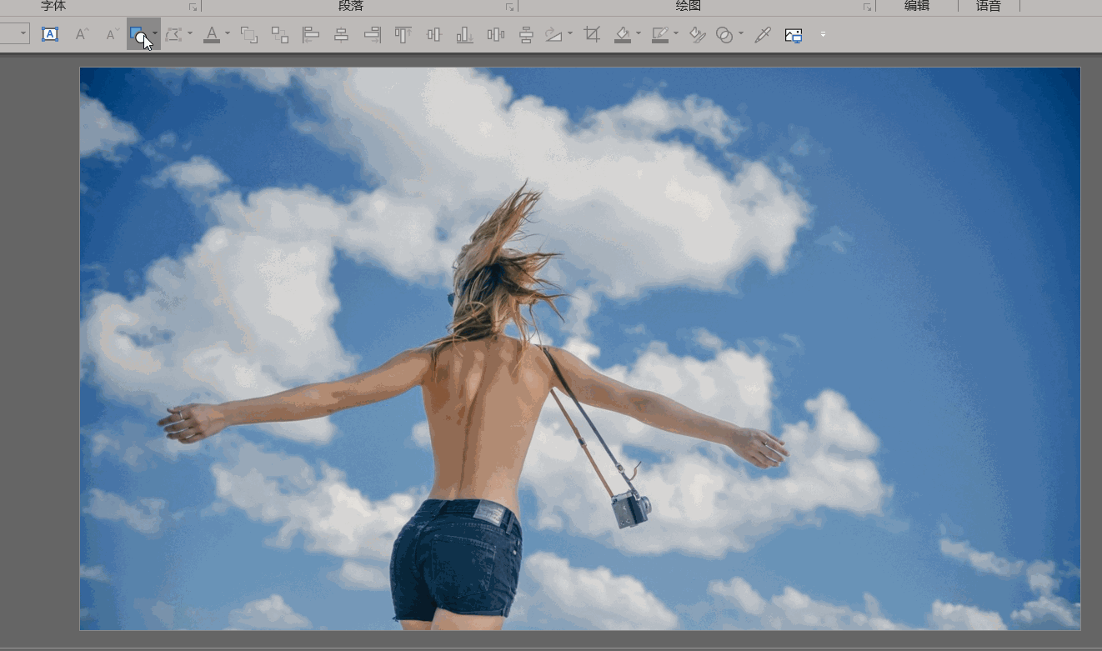
Task: Click the Merge Shapes overlapping circles icon
Action: [725, 34]
